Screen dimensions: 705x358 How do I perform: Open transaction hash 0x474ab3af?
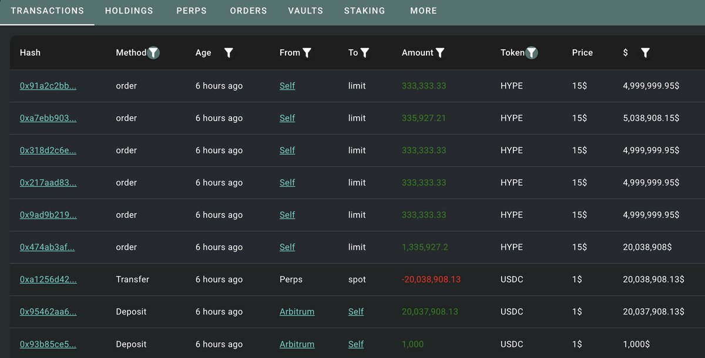[48, 247]
